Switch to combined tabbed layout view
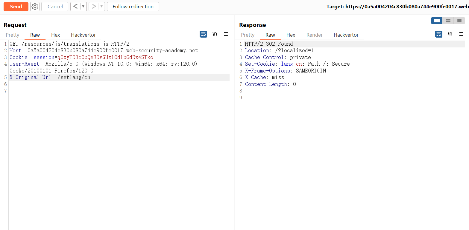Screen dimensions: 469x230 tap(459, 21)
